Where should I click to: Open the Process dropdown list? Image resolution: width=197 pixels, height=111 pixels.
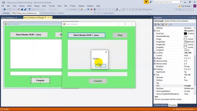click(38, 13)
